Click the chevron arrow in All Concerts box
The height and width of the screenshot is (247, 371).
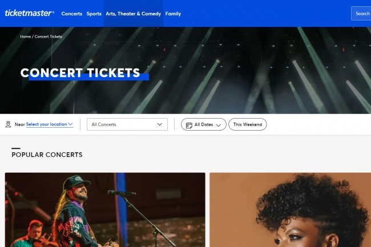[x=160, y=124]
